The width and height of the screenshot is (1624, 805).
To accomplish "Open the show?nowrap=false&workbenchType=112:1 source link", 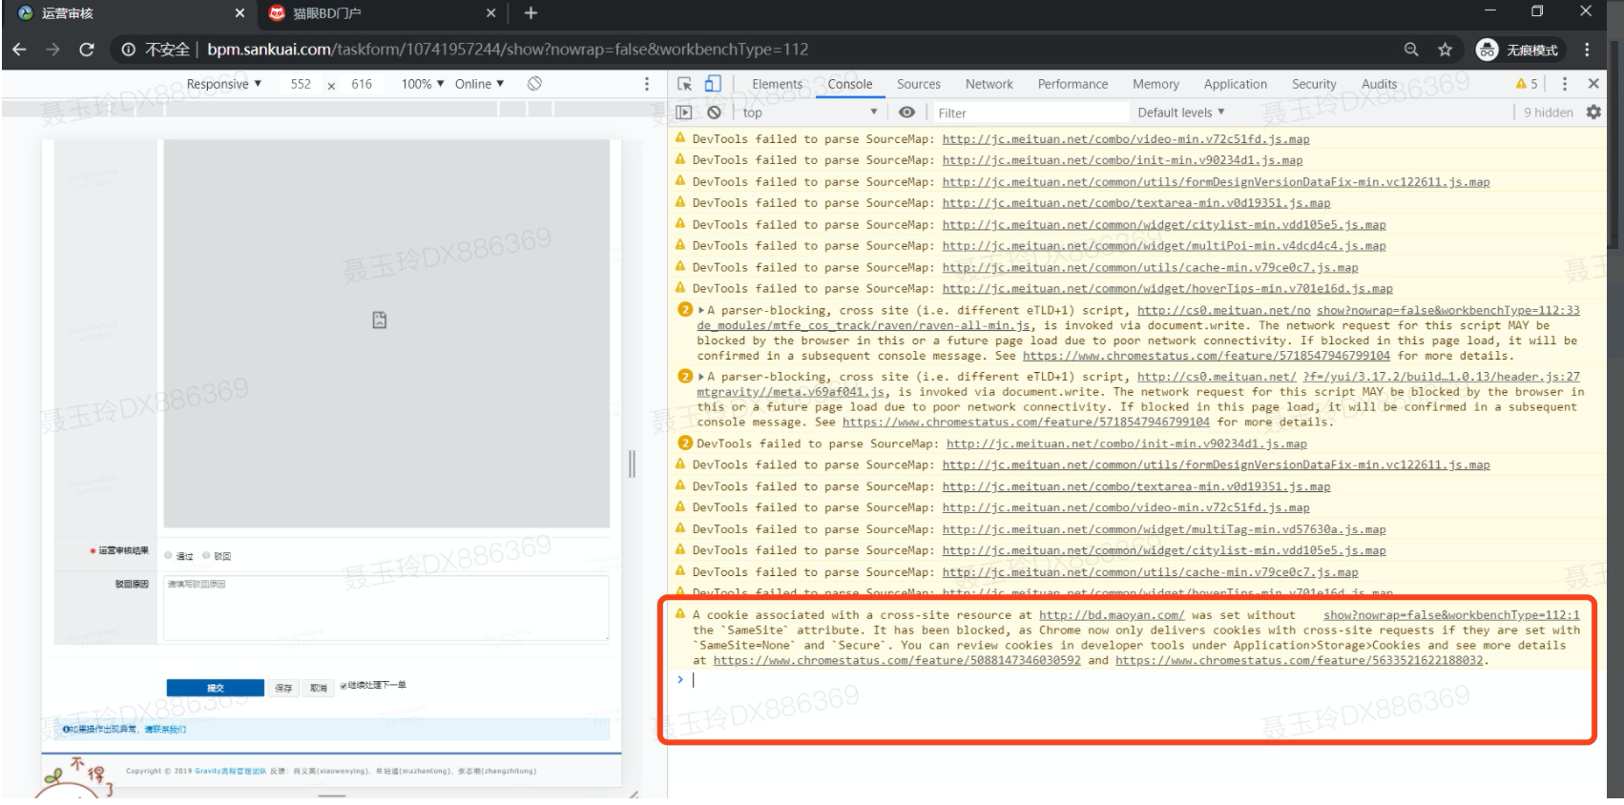I will (1451, 615).
